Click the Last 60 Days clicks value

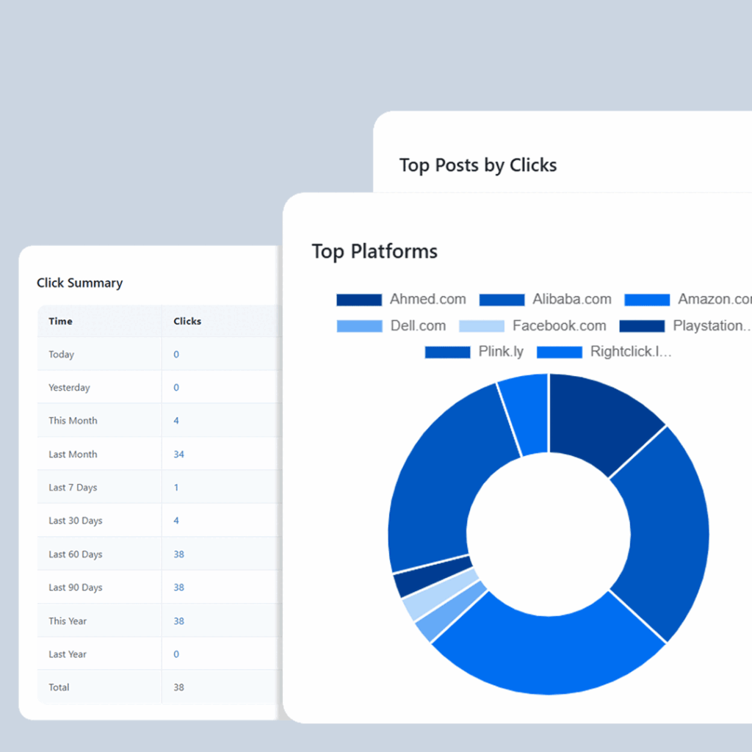click(178, 554)
